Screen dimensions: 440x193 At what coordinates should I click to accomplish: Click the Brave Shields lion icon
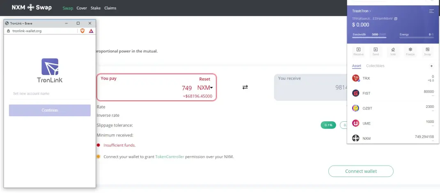[82, 31]
